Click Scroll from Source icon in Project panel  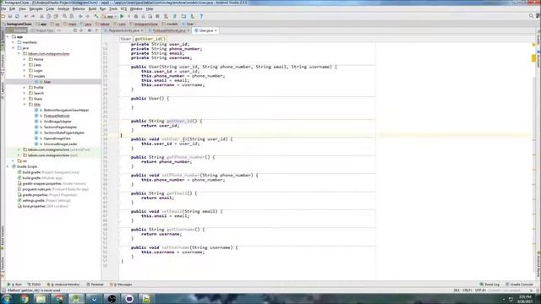[x=74, y=30]
